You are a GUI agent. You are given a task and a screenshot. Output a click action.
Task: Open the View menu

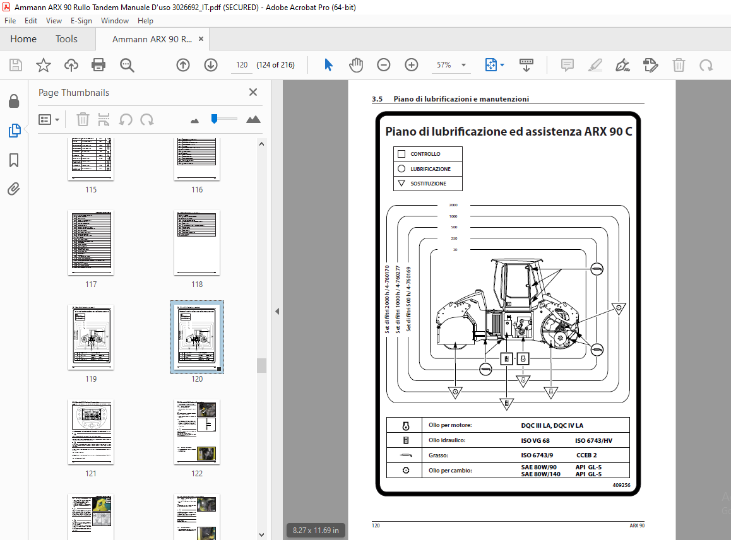pyautogui.click(x=54, y=20)
